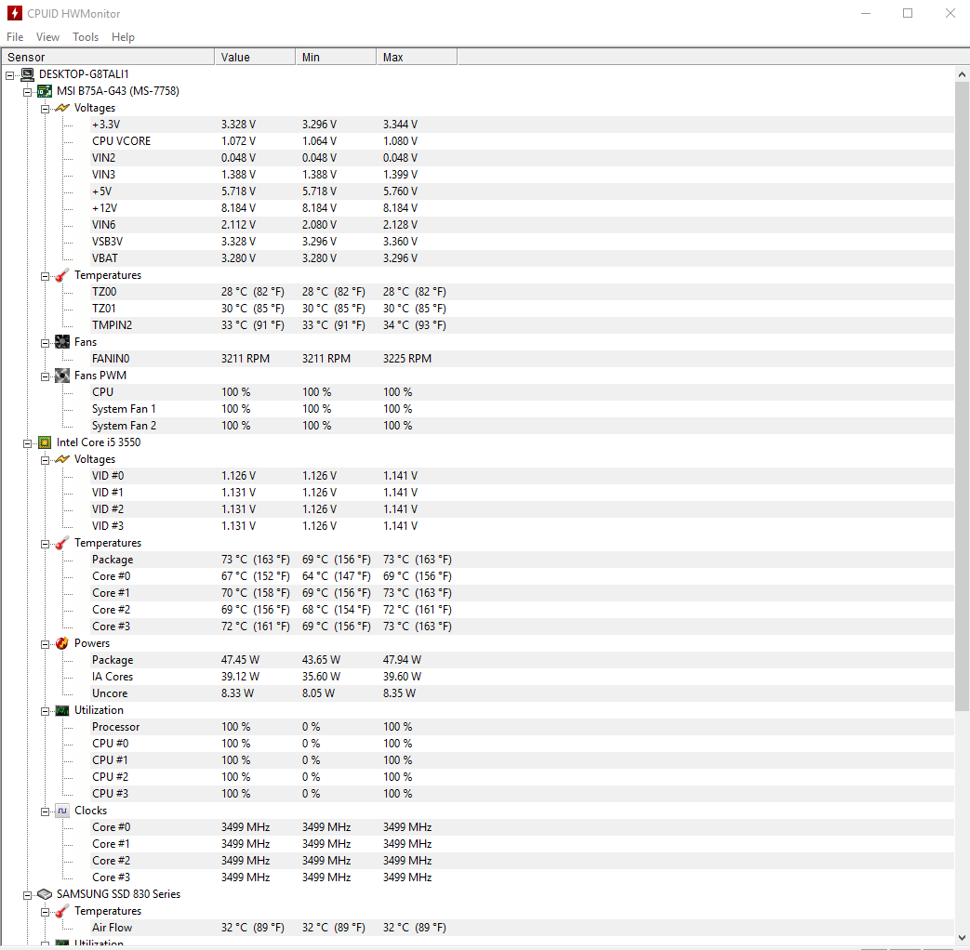Open the Tools menu
Image resolution: width=970 pixels, height=950 pixels.
pyautogui.click(x=86, y=37)
